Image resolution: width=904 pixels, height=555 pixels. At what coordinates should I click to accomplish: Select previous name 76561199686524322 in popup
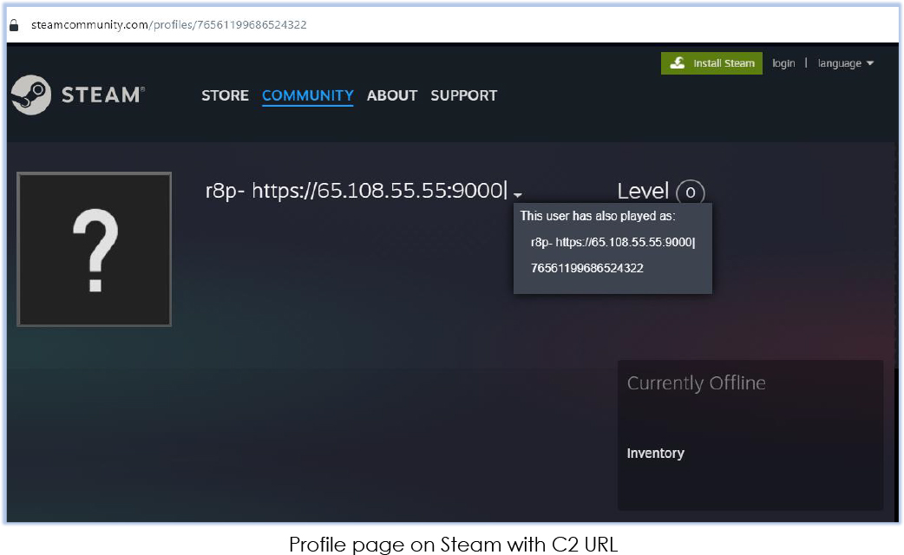[x=587, y=268]
